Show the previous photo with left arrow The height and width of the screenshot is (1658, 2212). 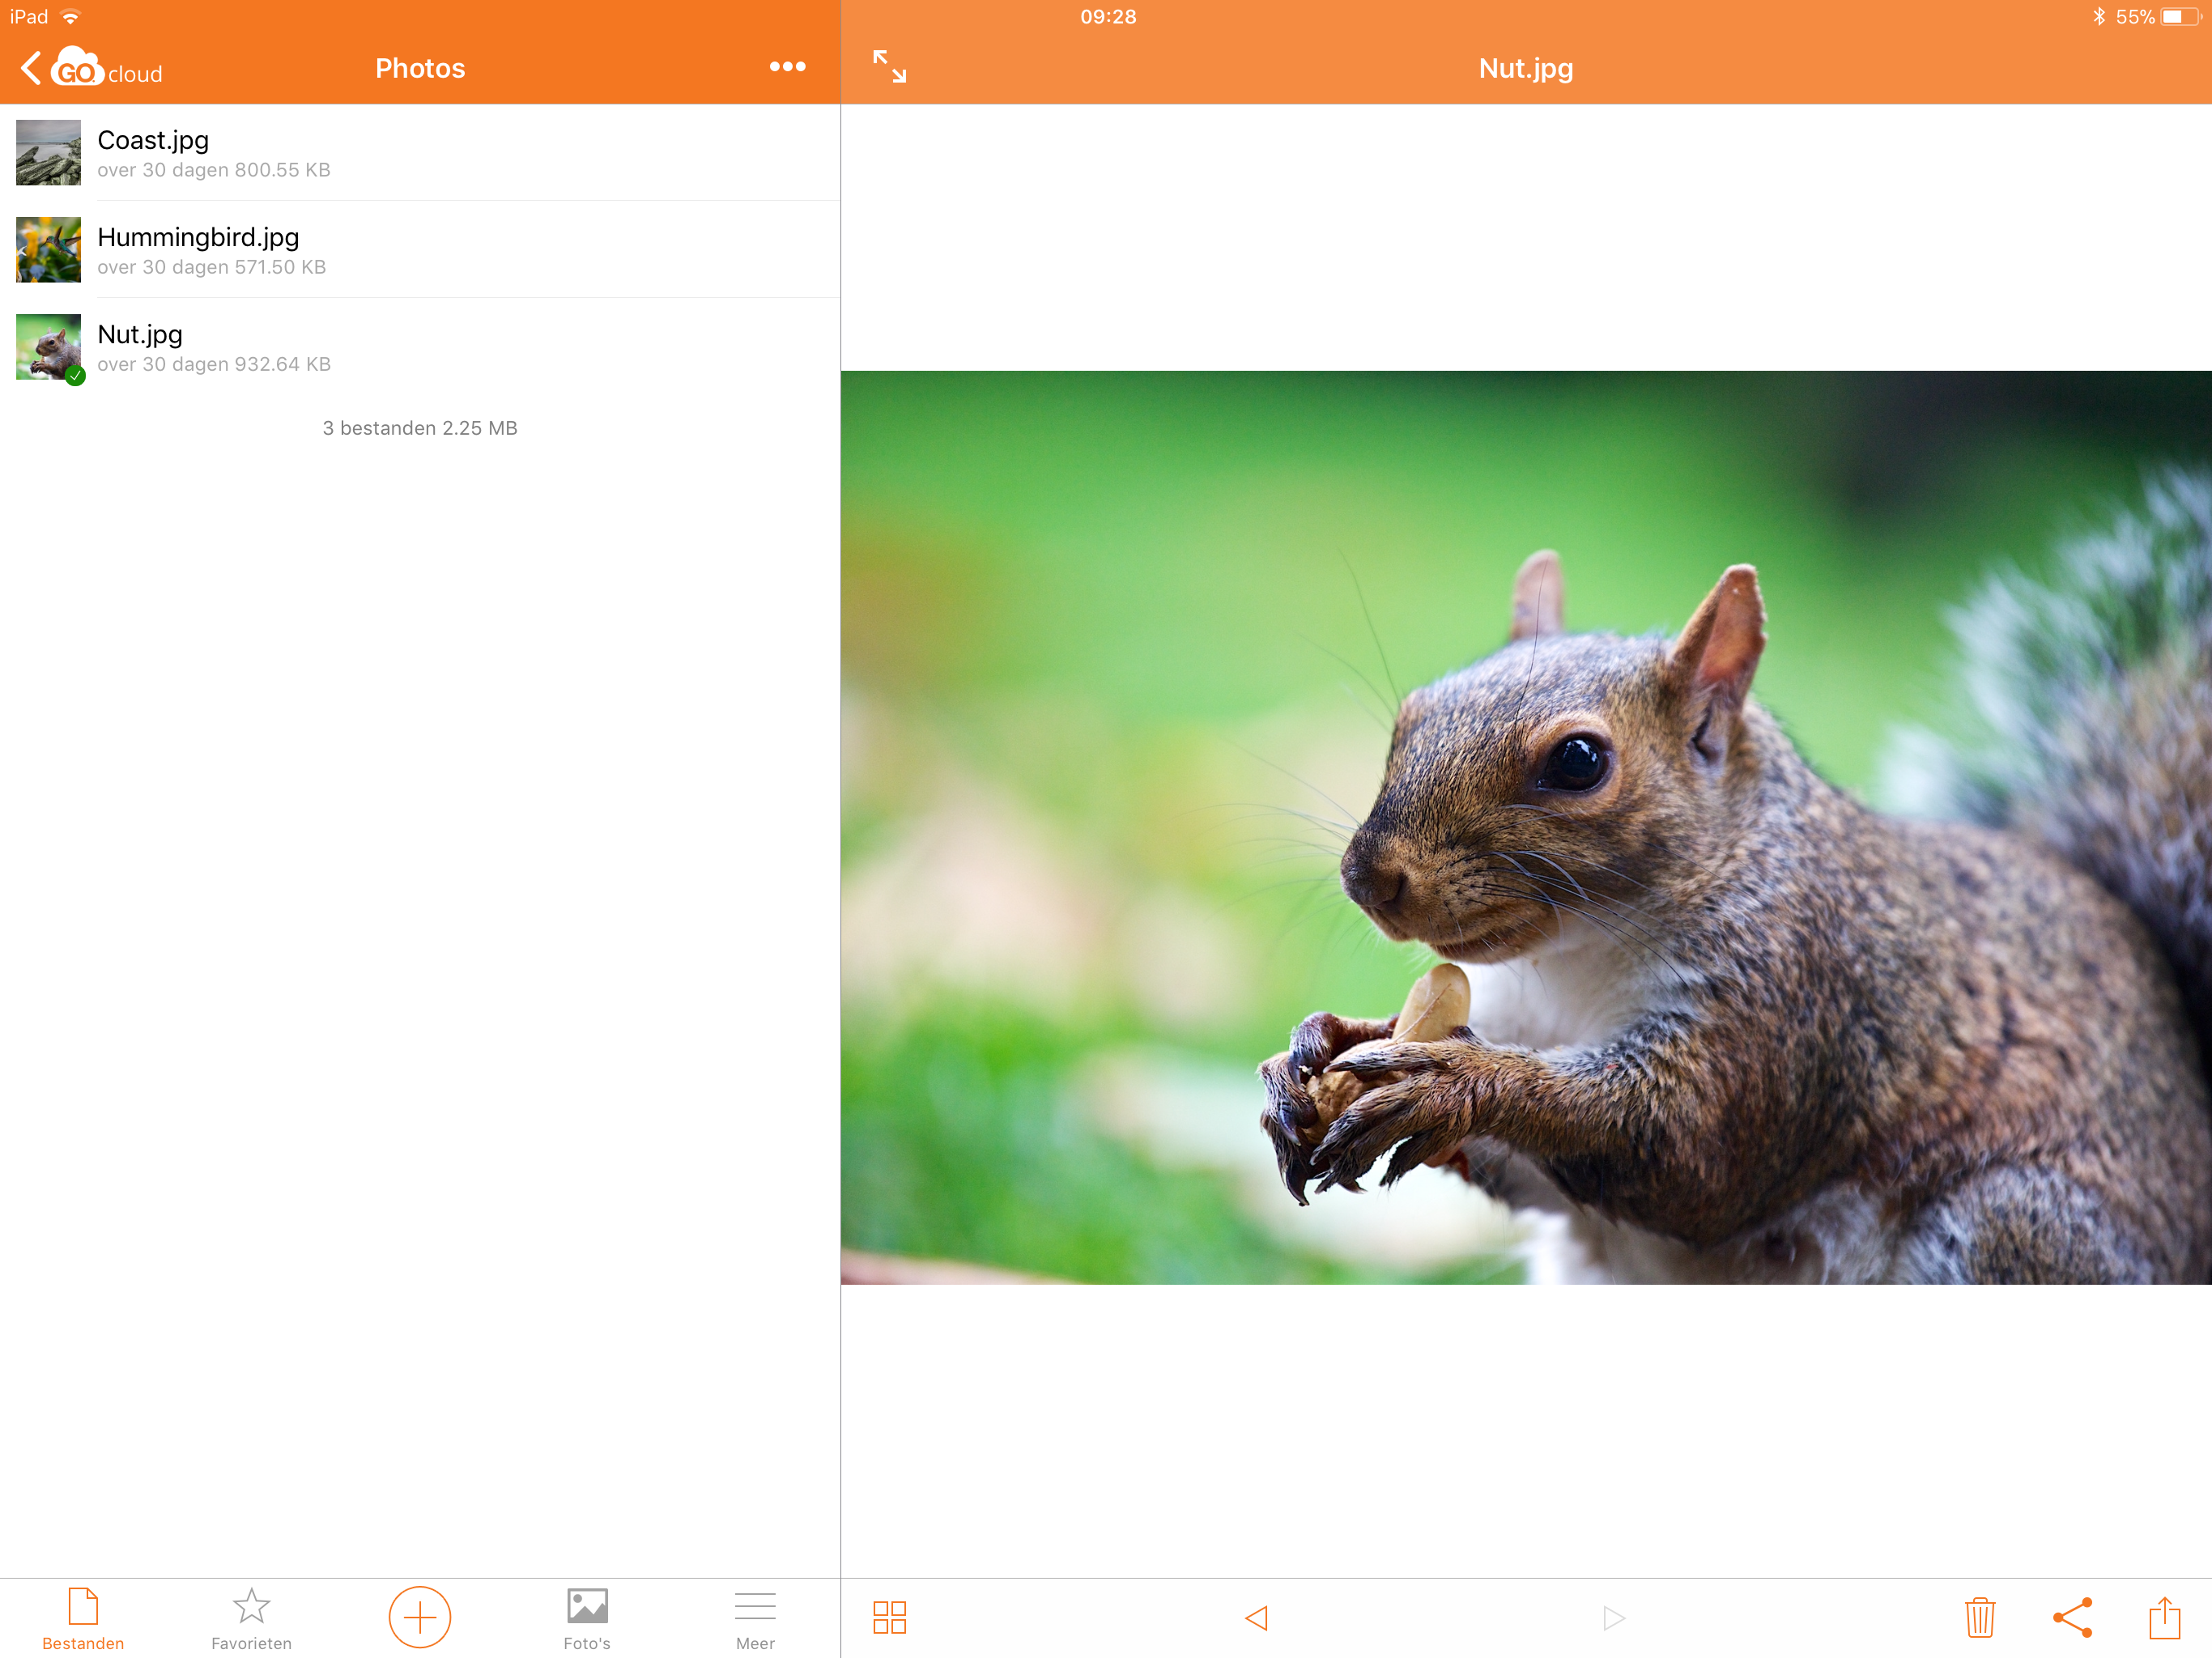1257,1618
